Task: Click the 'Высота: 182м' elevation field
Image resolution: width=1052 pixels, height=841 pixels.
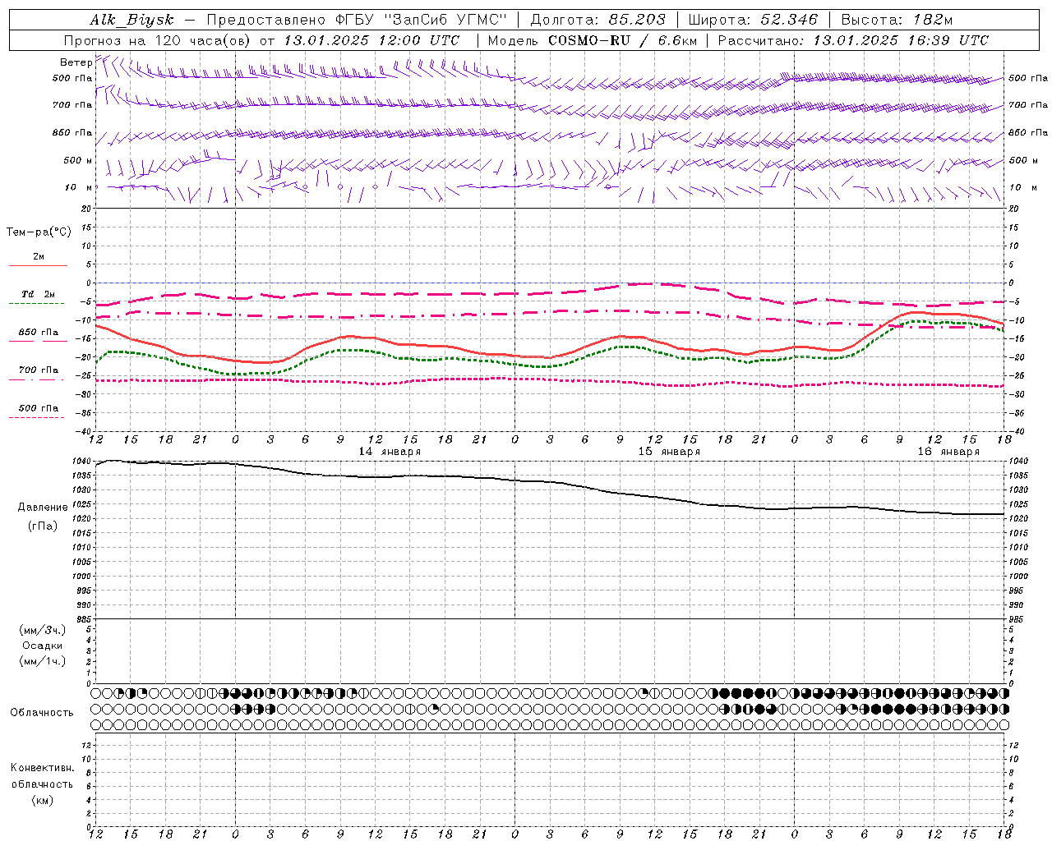Action: (897, 20)
